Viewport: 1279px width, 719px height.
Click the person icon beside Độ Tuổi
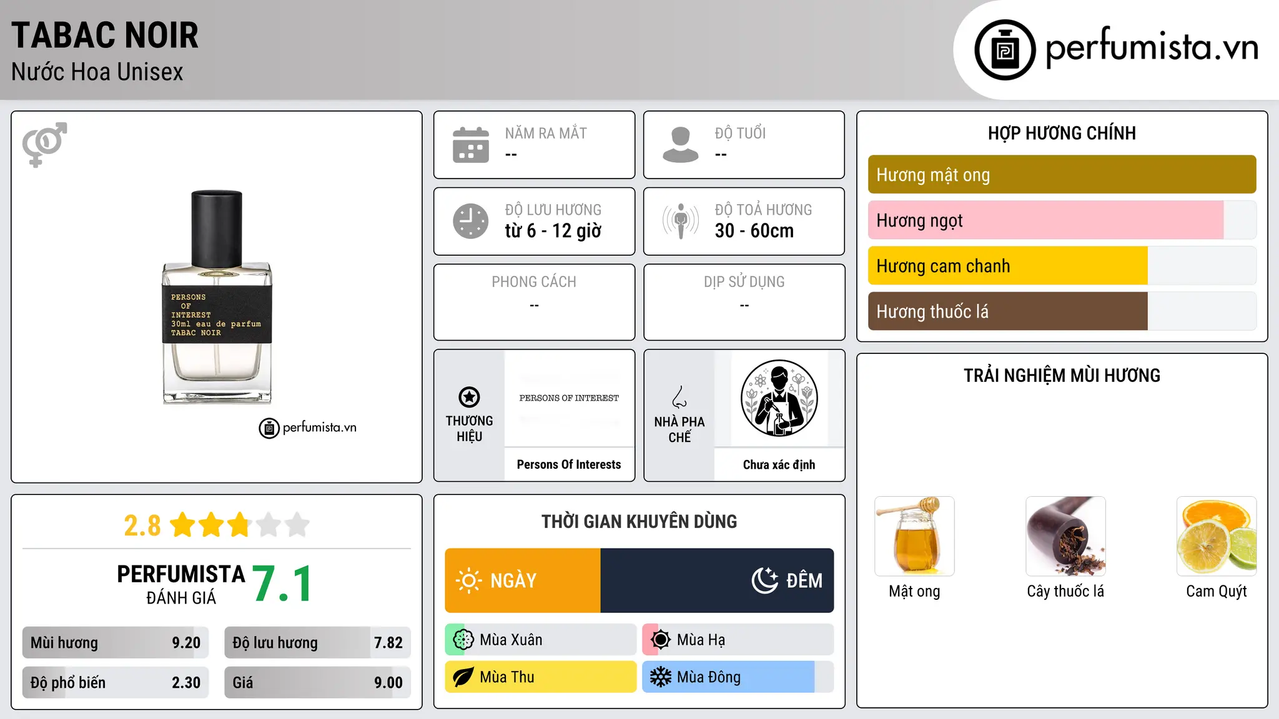pyautogui.click(x=681, y=145)
